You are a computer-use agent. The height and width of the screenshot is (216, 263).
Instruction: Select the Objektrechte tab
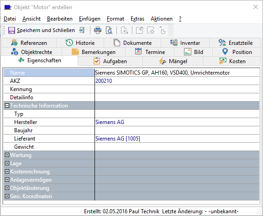[32, 52]
